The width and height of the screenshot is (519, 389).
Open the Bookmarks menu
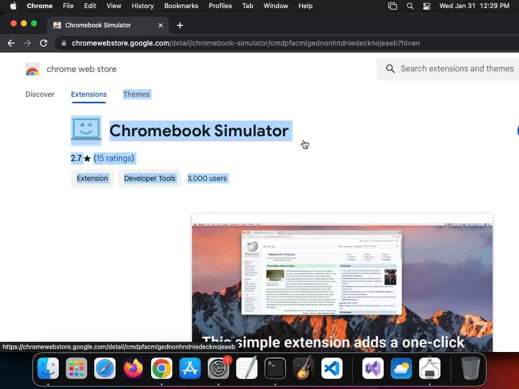tap(181, 6)
